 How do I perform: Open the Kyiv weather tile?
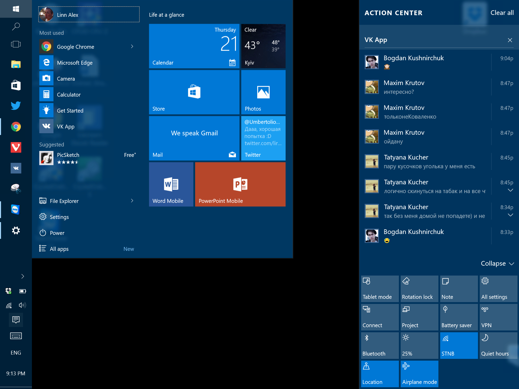tap(263, 46)
